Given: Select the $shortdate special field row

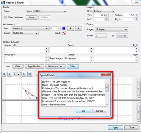Looking at the screenshot, I should coord(73,101).
